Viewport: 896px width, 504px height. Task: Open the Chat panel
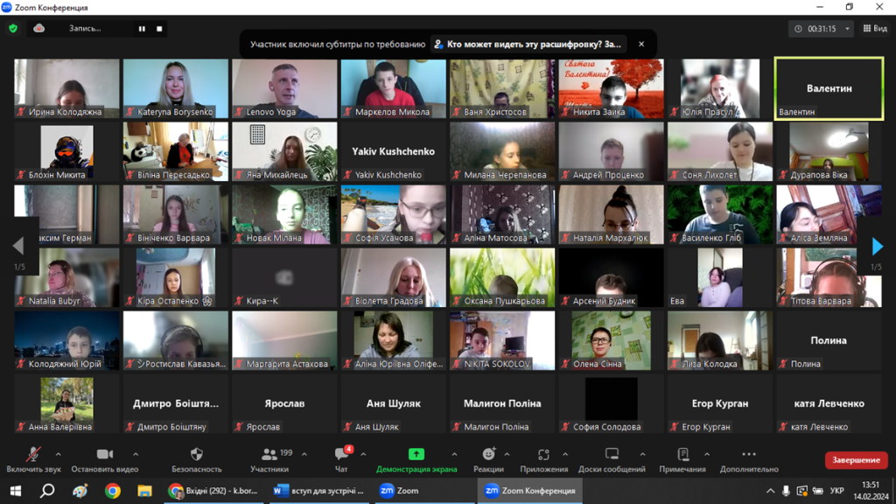point(341,458)
